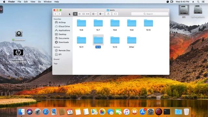
Task: Open the Finder menu
Action: coord(12,2)
